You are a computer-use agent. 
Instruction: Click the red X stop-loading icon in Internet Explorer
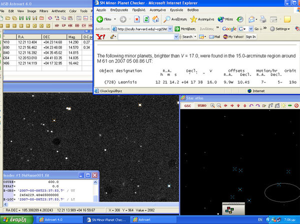click(136, 19)
